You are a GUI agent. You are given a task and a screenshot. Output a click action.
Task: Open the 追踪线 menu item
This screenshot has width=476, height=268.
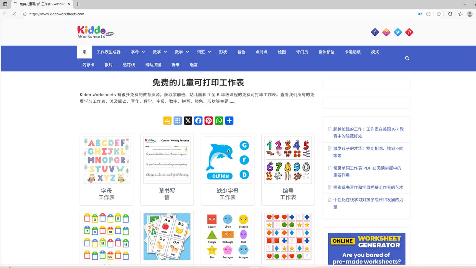pos(129,65)
